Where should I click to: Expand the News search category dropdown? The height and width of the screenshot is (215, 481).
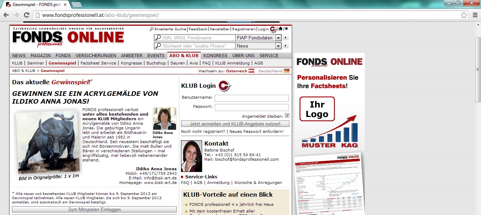click(278, 46)
